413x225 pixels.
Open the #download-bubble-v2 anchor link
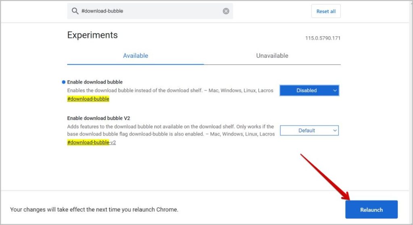coord(92,142)
